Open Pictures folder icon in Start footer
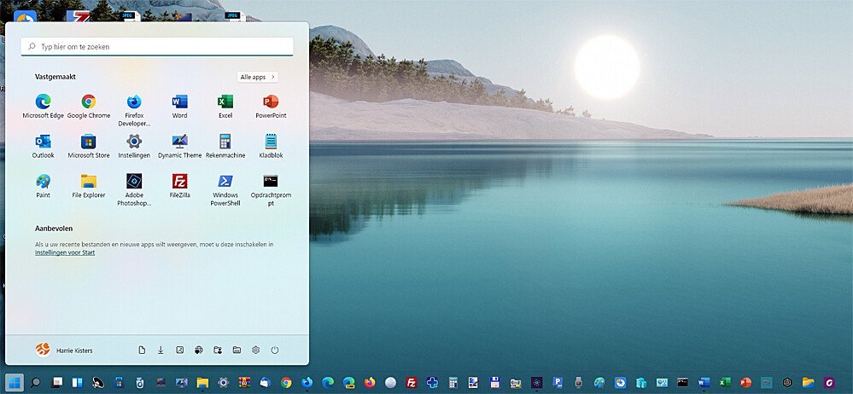The height and width of the screenshot is (394, 853). click(180, 350)
